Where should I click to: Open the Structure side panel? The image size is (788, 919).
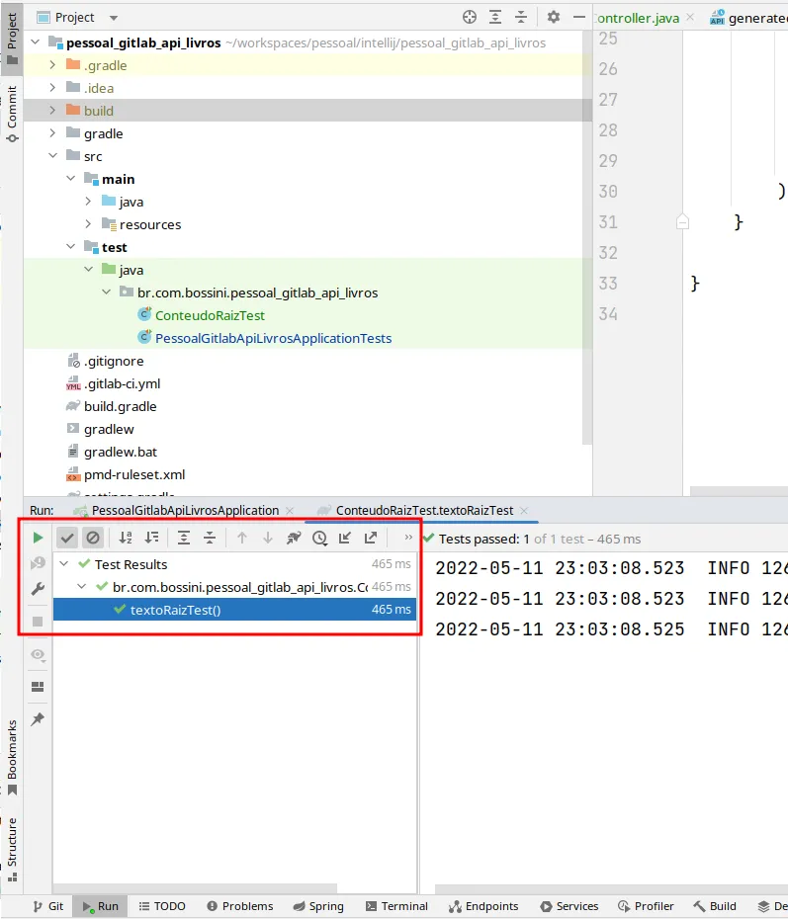[12, 849]
